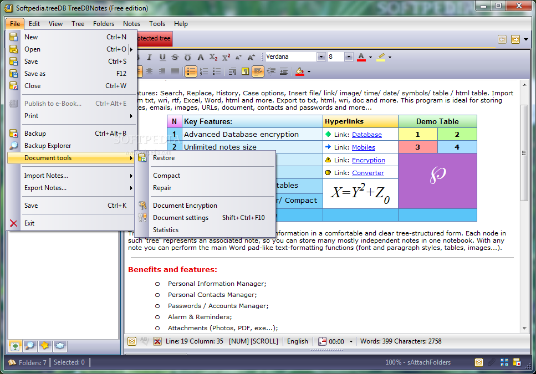Toggle the numbered list formatting
Viewport: 536px width, 374px height.
204,71
